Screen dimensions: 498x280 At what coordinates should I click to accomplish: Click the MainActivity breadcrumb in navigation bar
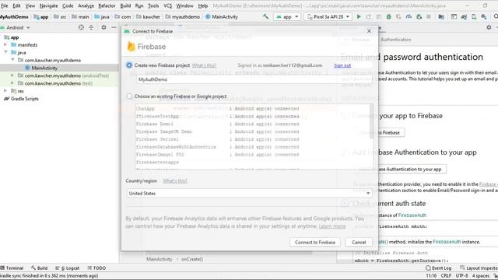222,17
